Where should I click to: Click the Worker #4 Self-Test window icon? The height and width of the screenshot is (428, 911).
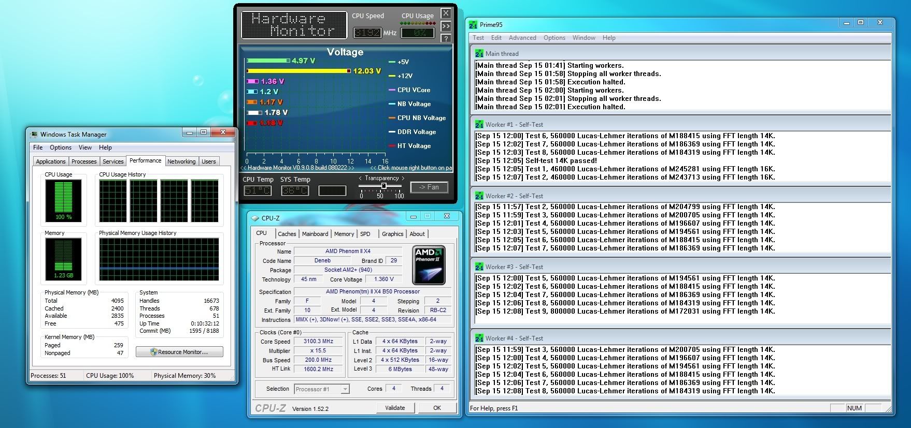tap(479, 338)
